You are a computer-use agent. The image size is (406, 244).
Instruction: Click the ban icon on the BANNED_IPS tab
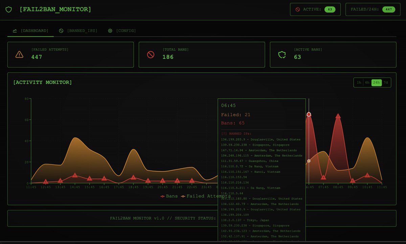coord(61,31)
